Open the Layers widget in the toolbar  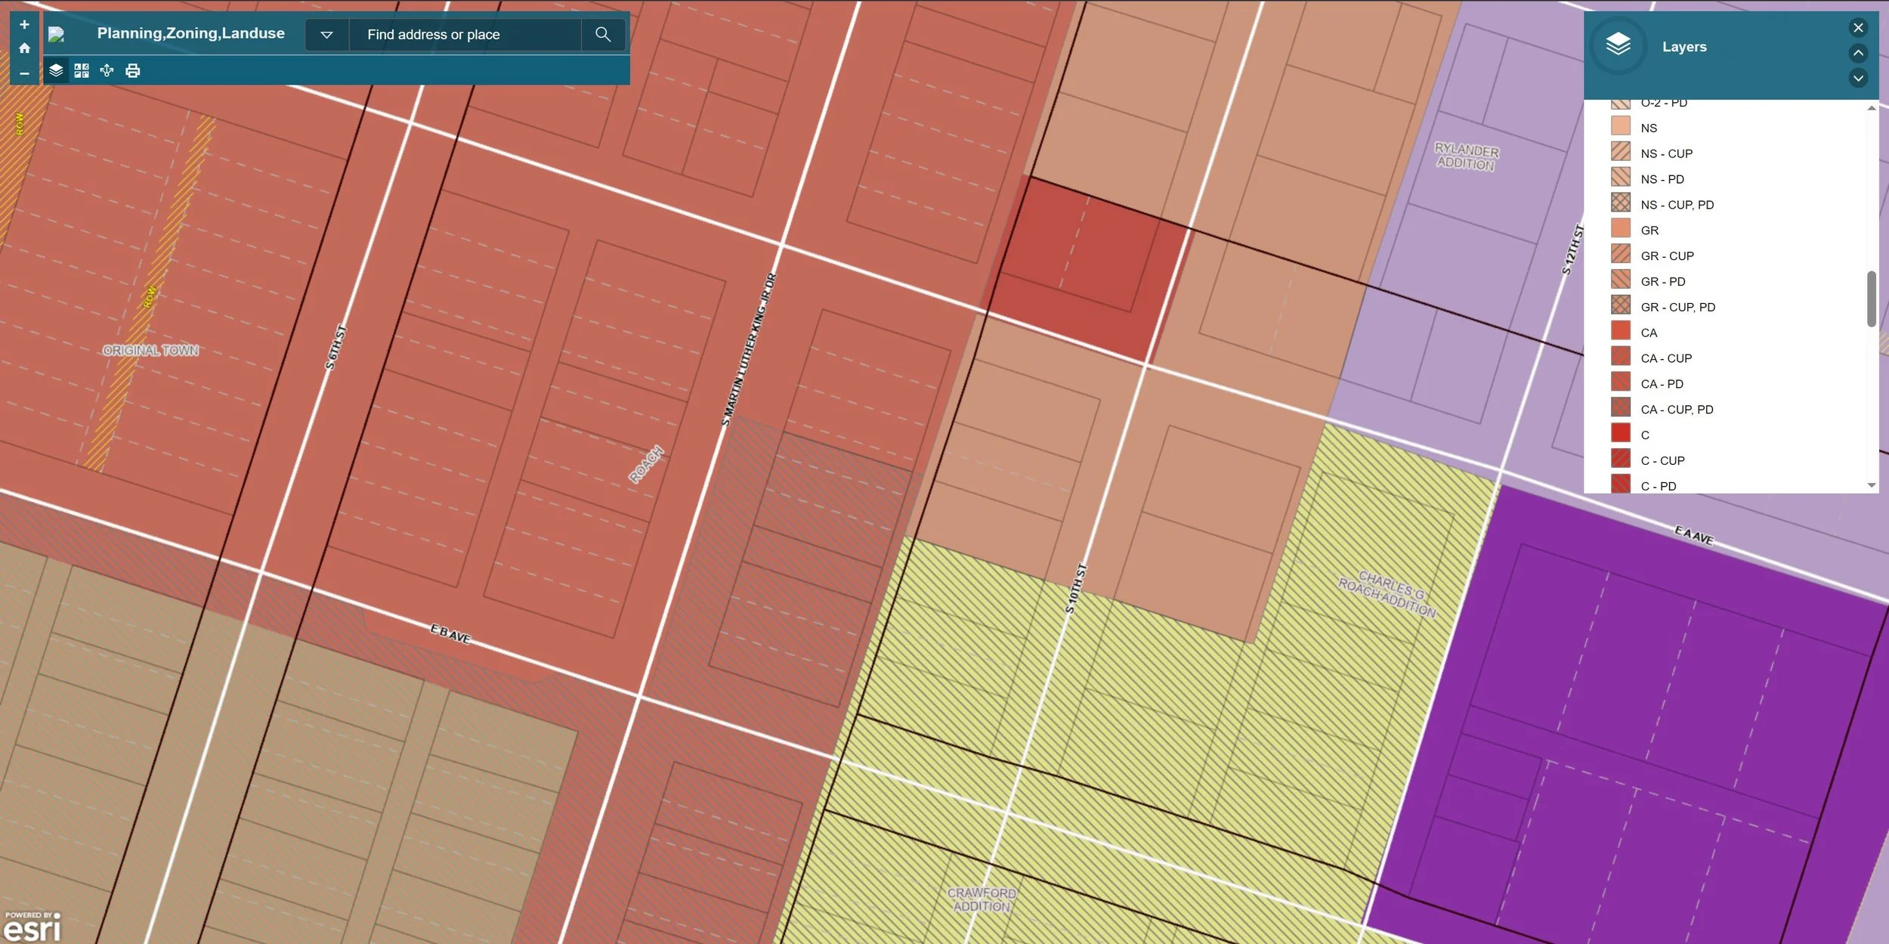[54, 70]
